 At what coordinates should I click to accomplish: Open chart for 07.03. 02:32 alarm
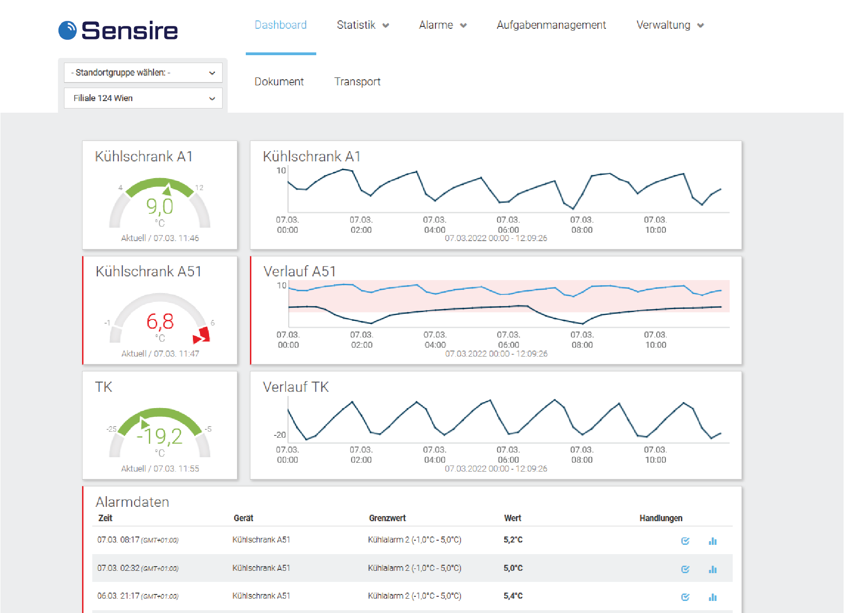click(x=713, y=569)
